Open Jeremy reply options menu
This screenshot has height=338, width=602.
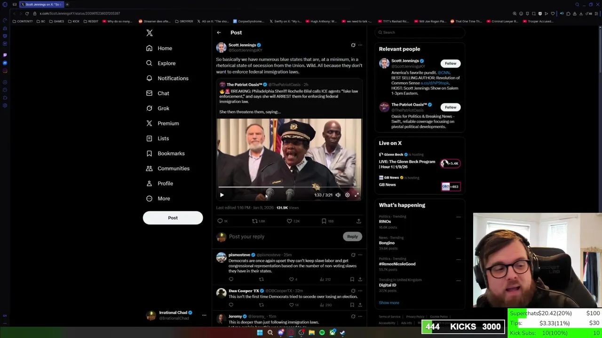click(x=360, y=316)
